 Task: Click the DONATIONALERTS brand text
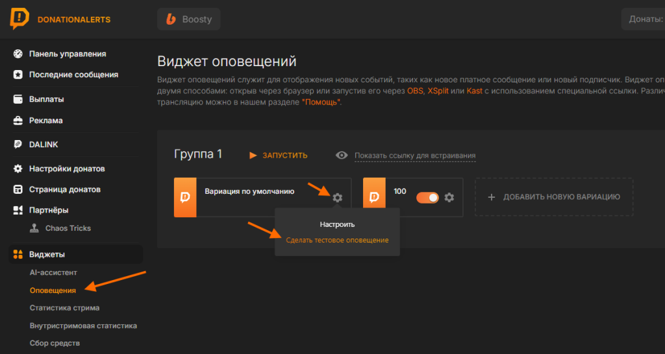pos(74,19)
